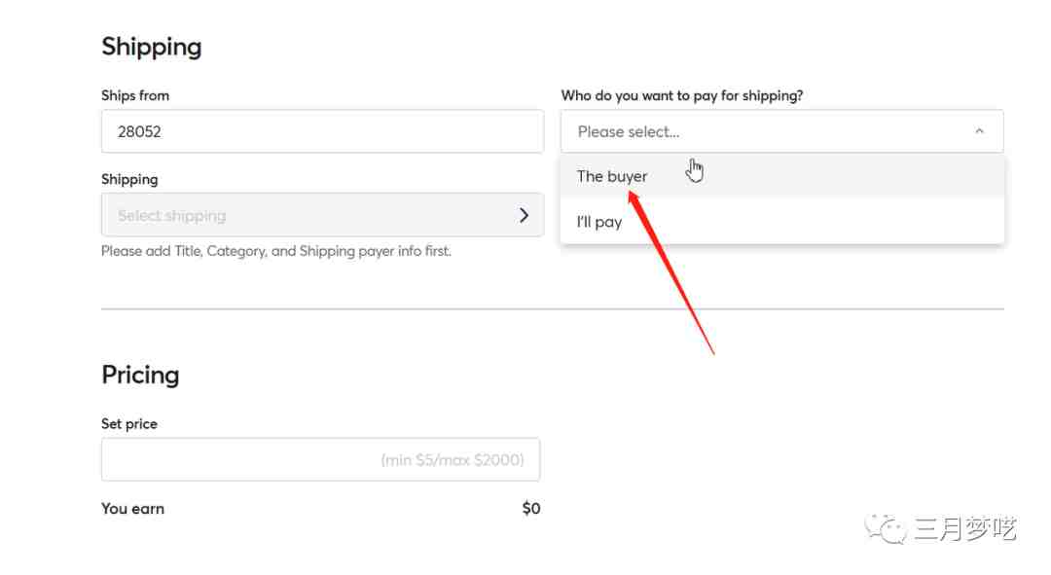
Task: Click the Pricing section heading
Action: 140,375
